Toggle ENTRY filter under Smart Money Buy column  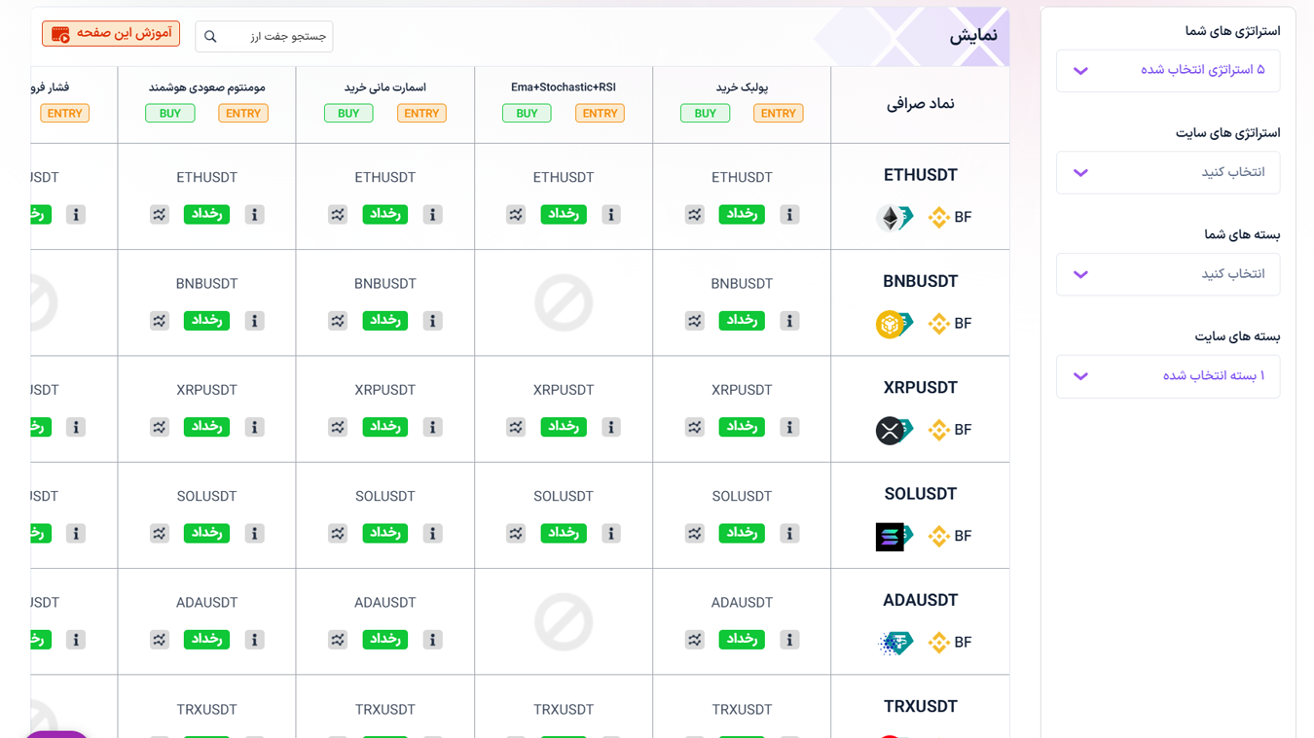[421, 114]
